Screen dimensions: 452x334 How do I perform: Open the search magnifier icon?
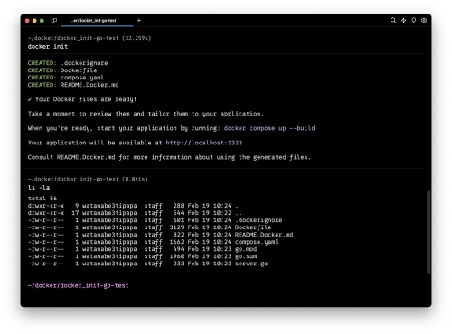[x=393, y=20]
